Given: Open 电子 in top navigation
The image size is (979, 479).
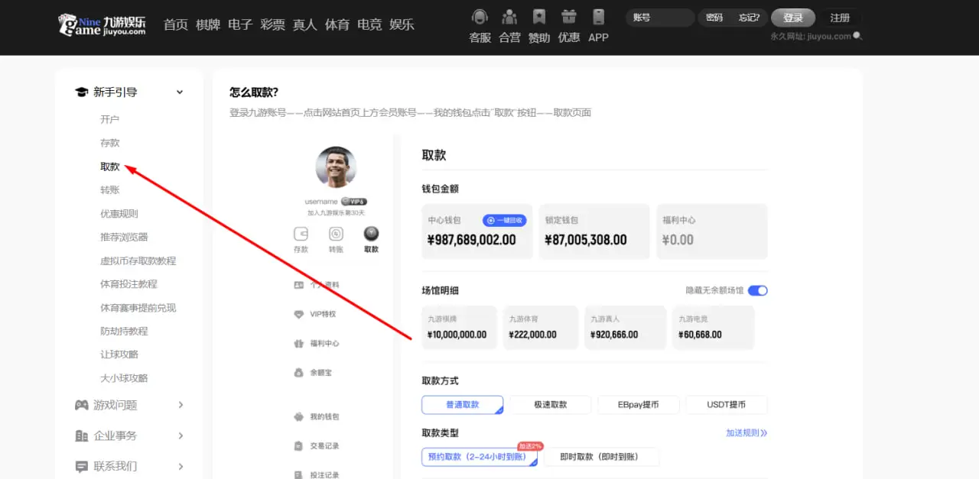Looking at the screenshot, I should click(240, 24).
